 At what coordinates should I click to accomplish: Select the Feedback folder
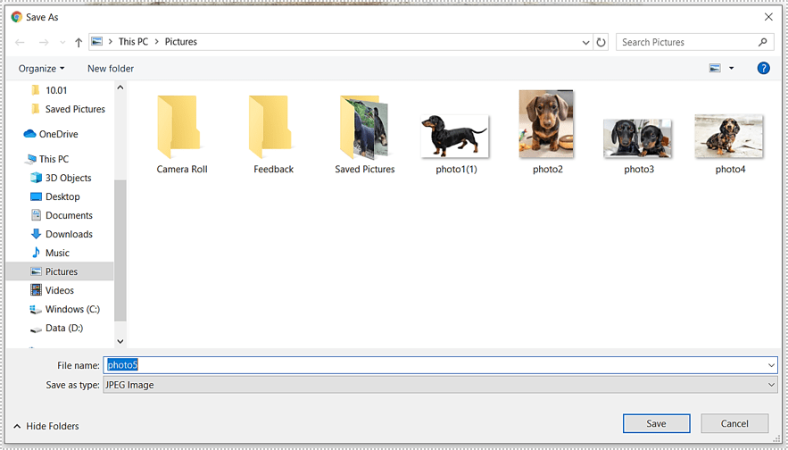pyautogui.click(x=273, y=132)
